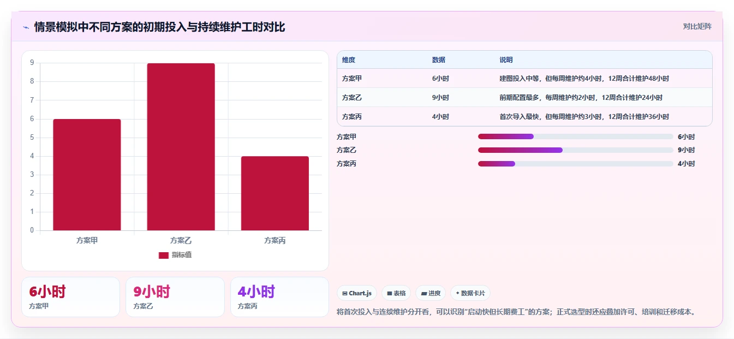Open the 9小时 方案乙 data card
This screenshot has height=339, width=734.
pos(175,297)
